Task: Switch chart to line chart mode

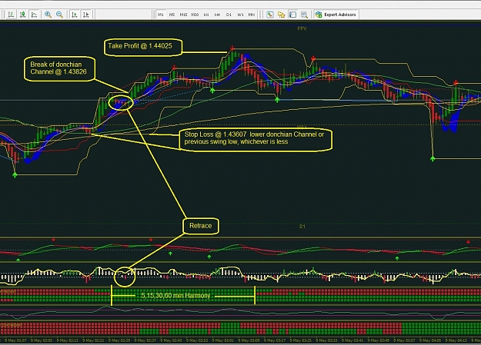Action: pos(35,15)
